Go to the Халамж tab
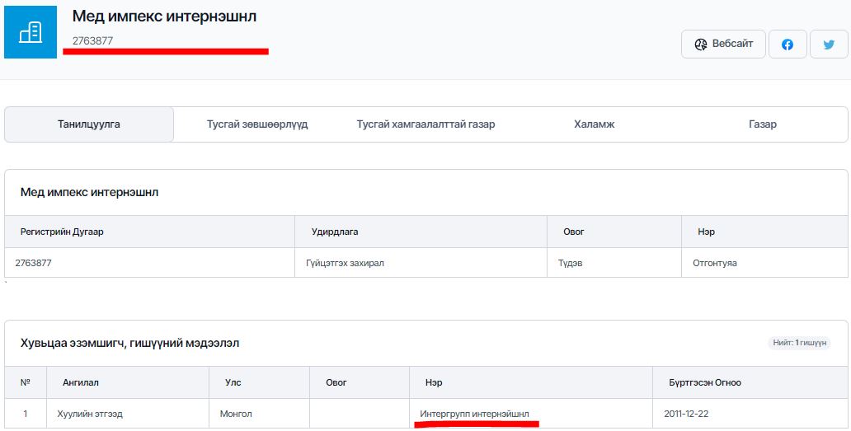This screenshot has height=431, width=851. pyautogui.click(x=595, y=124)
